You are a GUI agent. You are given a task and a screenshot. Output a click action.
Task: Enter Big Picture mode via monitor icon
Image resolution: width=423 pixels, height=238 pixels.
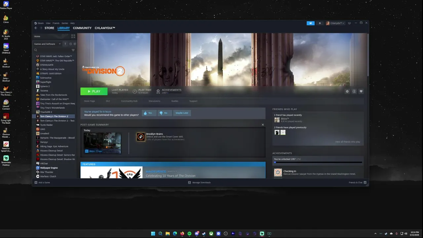point(349,23)
